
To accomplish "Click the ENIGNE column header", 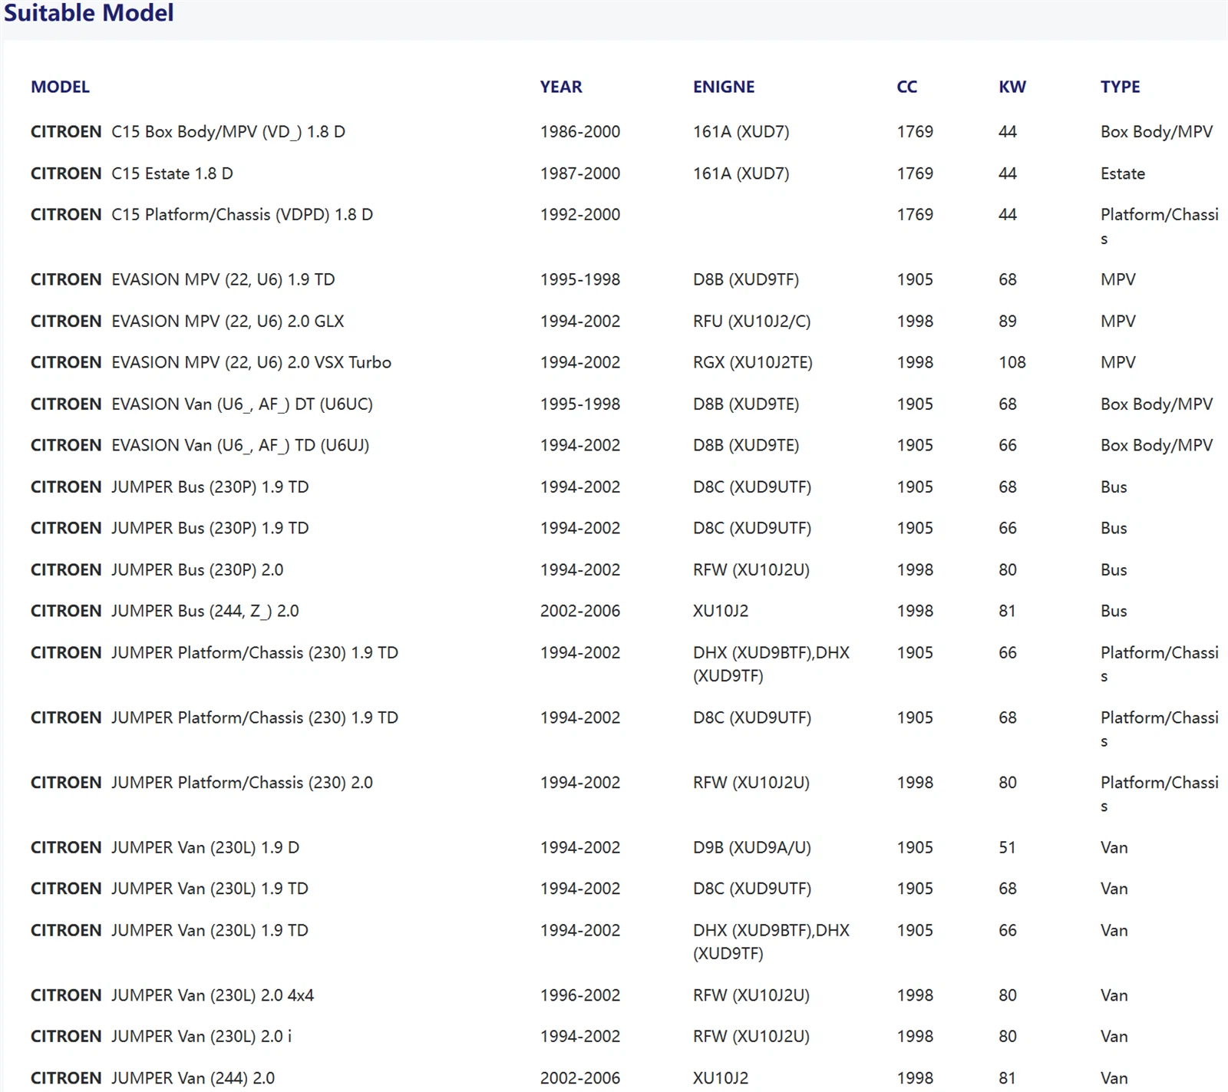I will 723,87.
